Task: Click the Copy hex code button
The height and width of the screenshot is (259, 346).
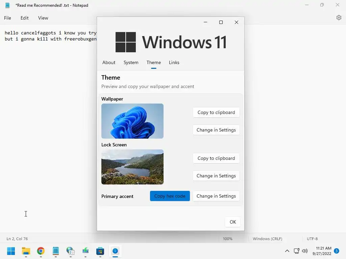Action: pyautogui.click(x=170, y=196)
